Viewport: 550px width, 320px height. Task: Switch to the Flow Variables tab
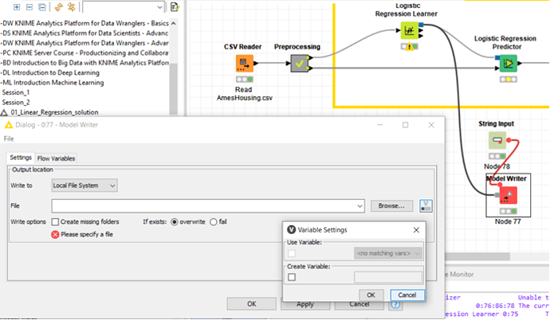(56, 158)
